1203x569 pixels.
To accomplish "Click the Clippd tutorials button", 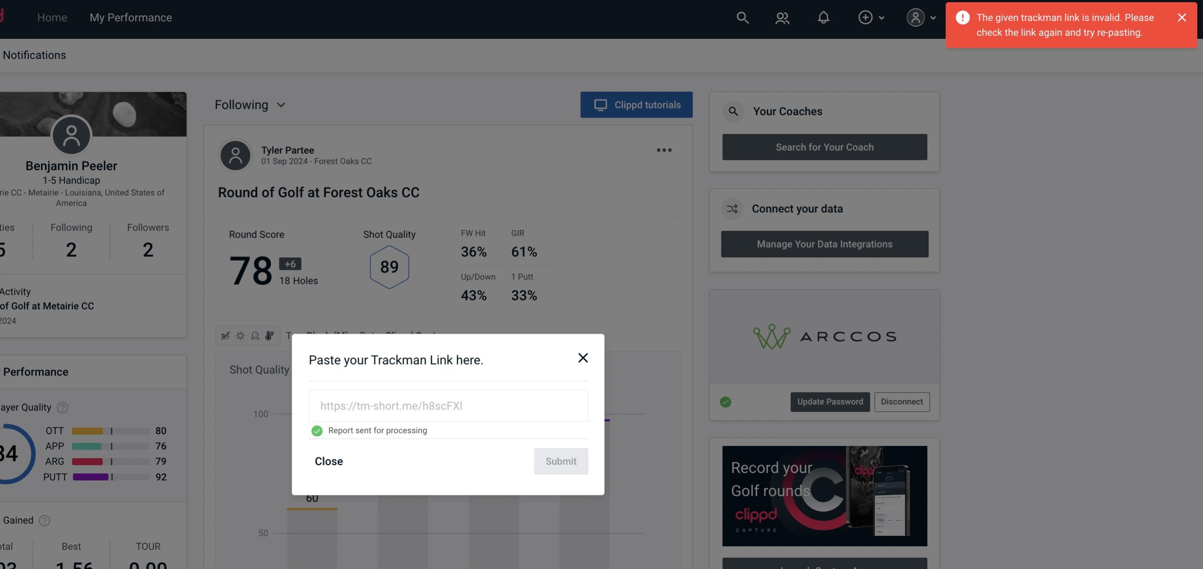I will (637, 104).
